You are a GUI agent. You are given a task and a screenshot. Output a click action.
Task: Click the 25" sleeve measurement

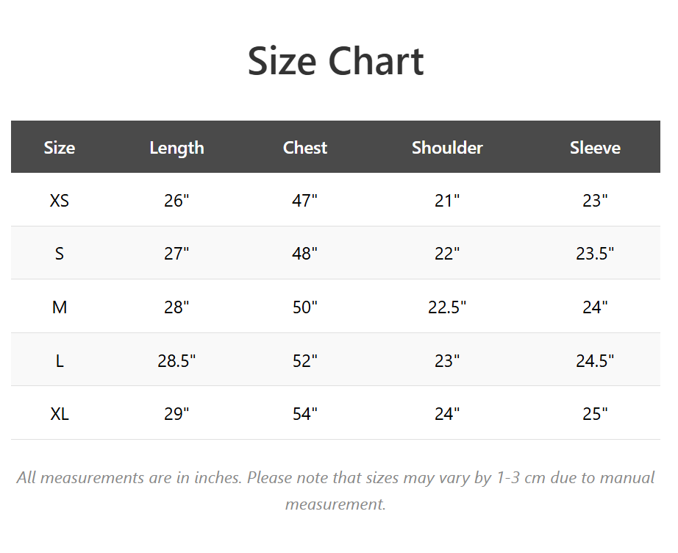click(x=595, y=414)
